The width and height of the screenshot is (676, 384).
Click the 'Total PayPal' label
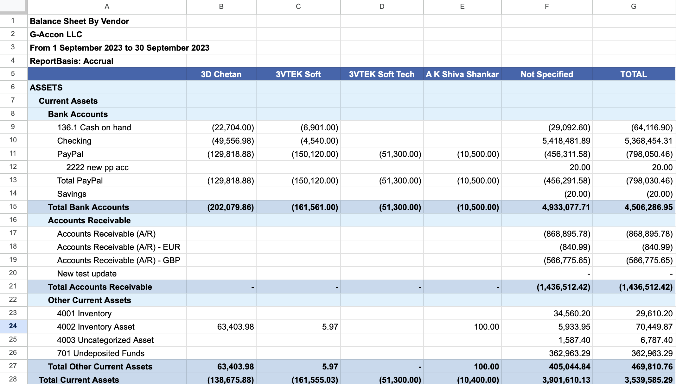tap(80, 181)
